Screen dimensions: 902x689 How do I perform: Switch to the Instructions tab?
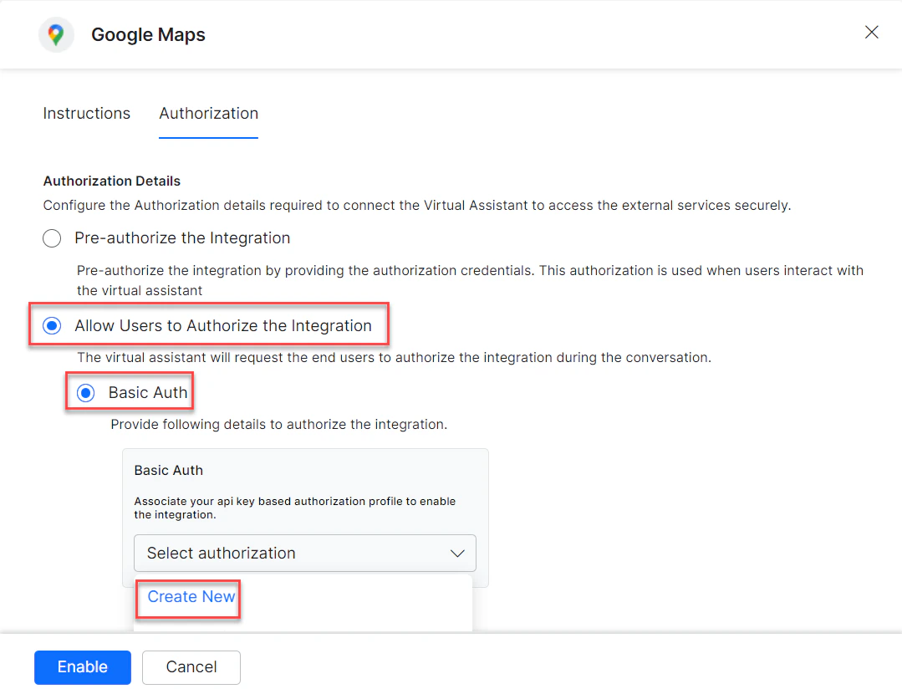click(x=86, y=113)
